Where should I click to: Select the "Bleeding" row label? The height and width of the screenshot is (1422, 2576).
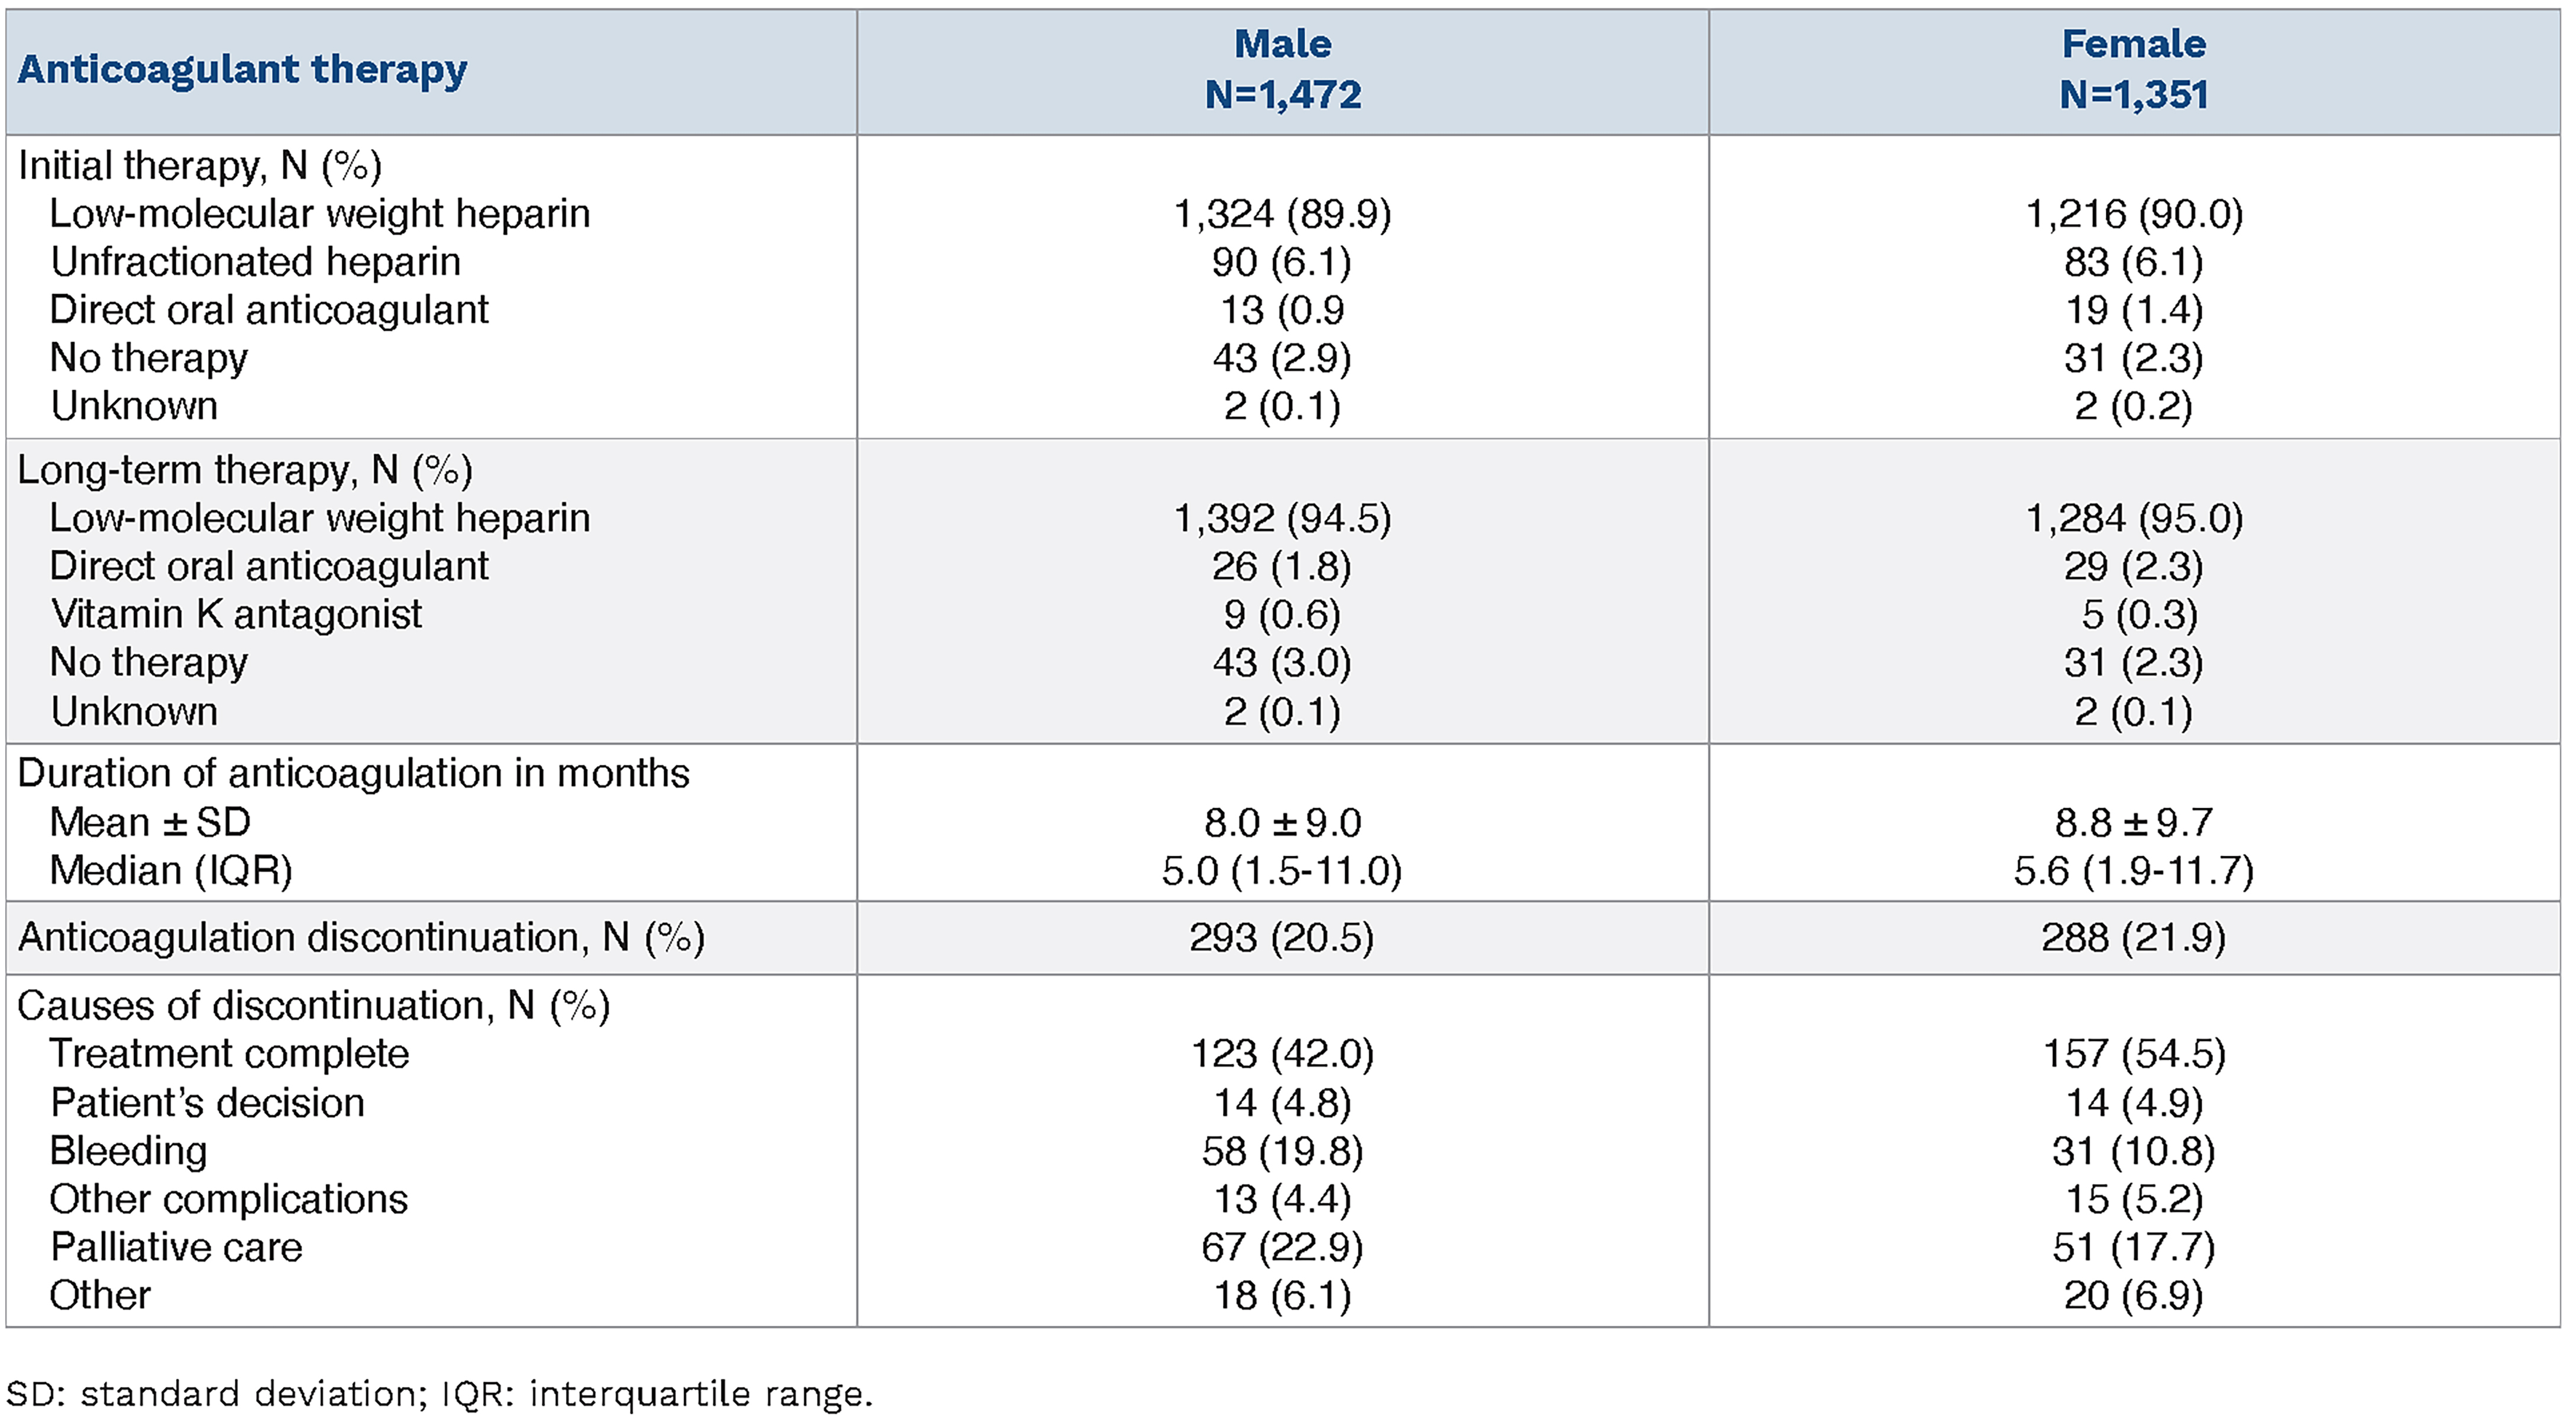point(128,1151)
